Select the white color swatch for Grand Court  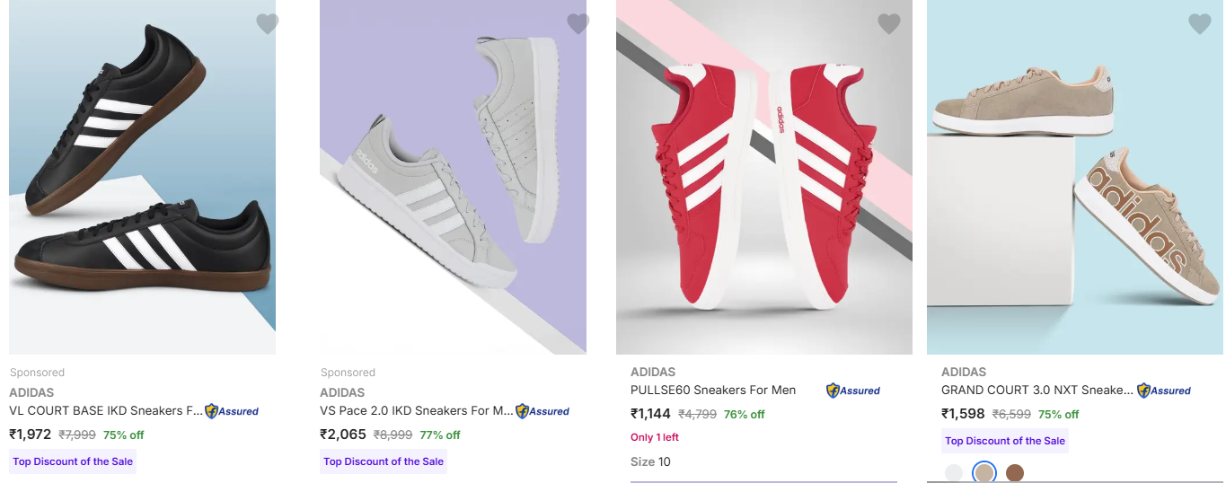(x=954, y=473)
